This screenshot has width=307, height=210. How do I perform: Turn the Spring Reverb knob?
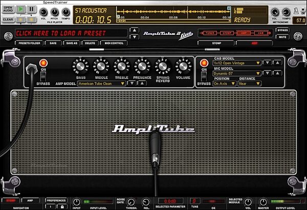point(163,66)
